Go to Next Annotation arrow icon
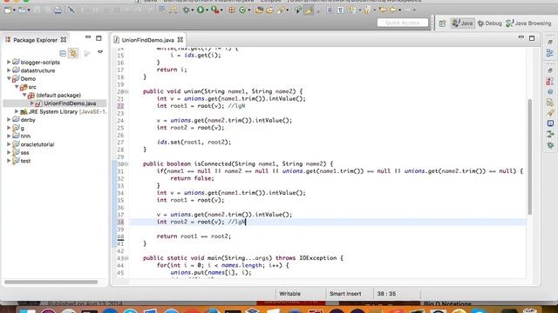The height and width of the screenshot is (313, 558). pos(352,10)
